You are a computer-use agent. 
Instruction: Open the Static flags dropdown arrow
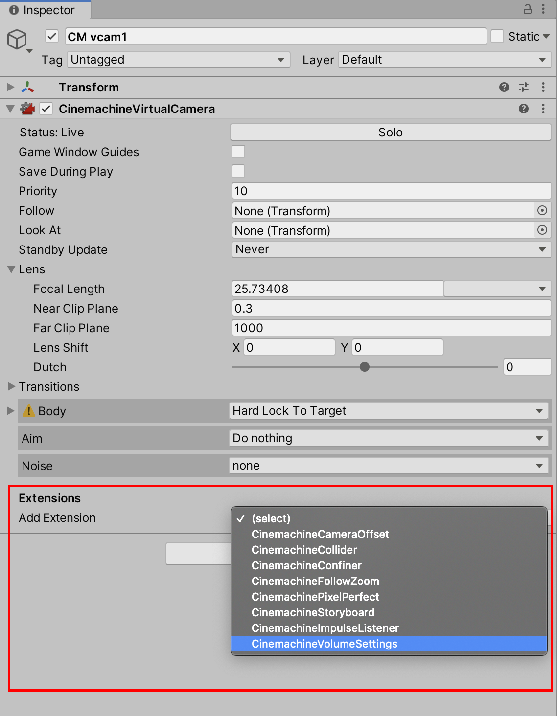click(546, 36)
